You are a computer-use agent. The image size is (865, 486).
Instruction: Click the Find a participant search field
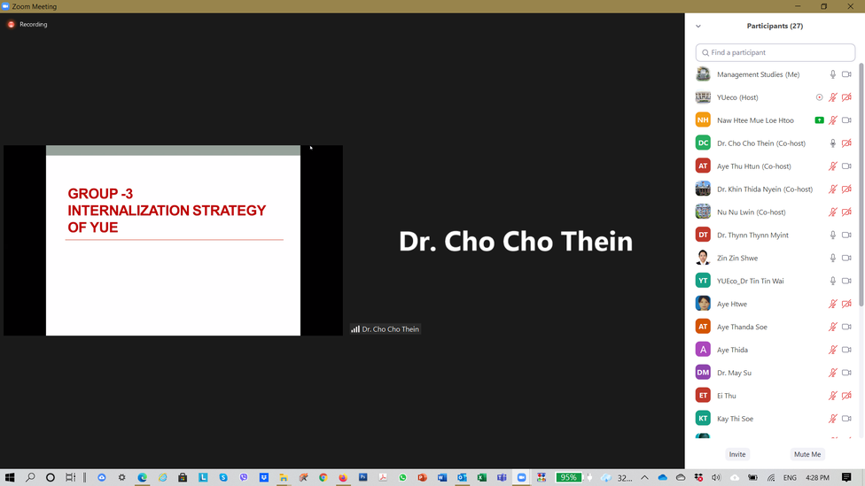[x=775, y=52]
